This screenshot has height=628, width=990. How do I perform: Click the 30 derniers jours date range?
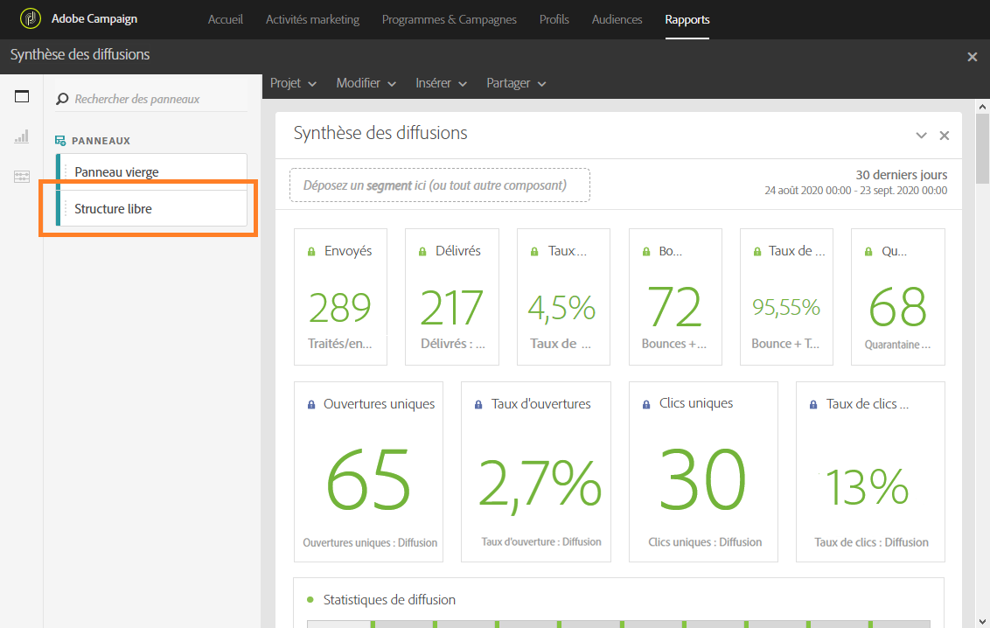point(901,175)
